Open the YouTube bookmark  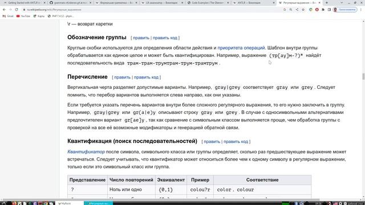click(23, 16)
